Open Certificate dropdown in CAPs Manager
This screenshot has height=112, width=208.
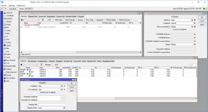click(62, 86)
